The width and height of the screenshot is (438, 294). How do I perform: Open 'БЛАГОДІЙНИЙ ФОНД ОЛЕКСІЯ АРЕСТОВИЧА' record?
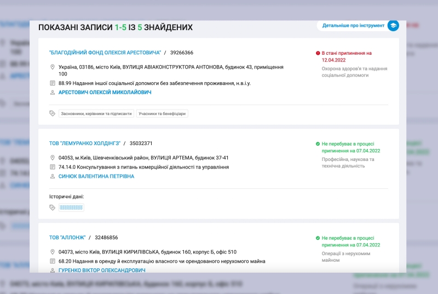105,53
